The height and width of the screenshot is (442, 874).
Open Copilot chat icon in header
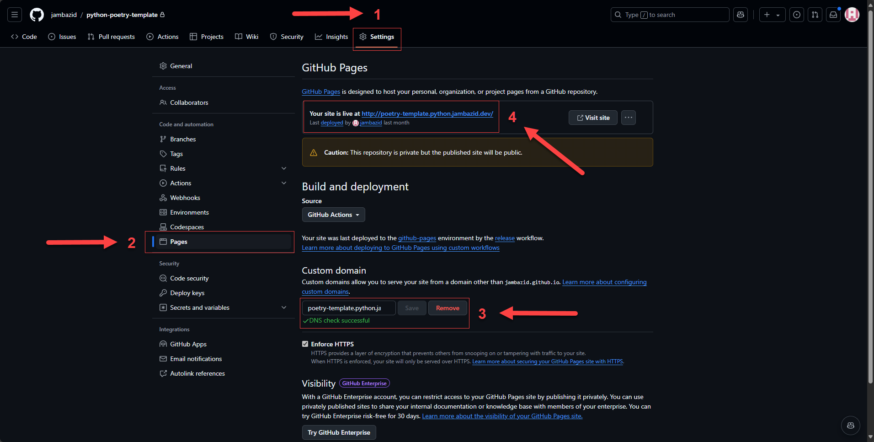pos(741,15)
